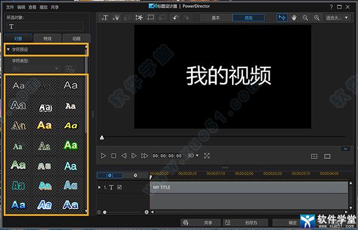
Task: Zoom out the preview canvas
Action: 305,17
